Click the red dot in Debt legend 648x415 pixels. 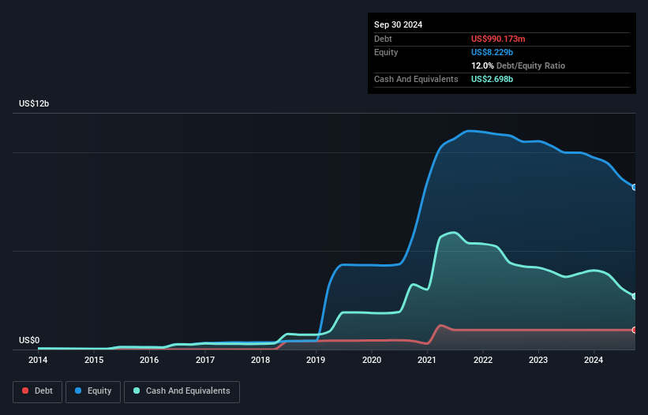click(25, 391)
